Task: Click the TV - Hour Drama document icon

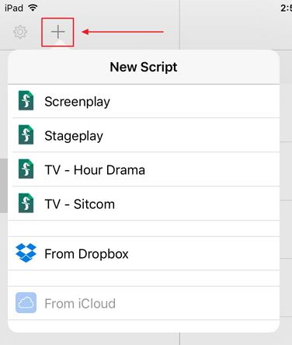Action: (x=26, y=169)
